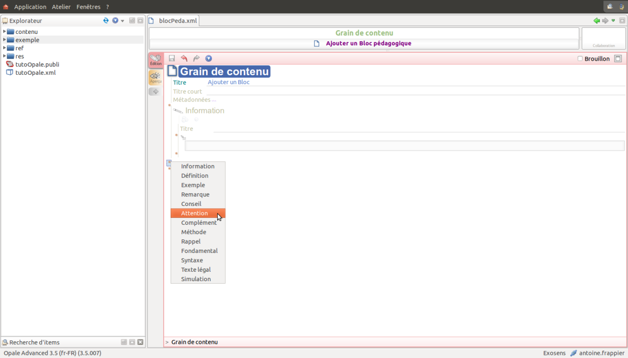Maximize the editor with top-right square icon
This screenshot has height=358, width=628.
coord(618,59)
